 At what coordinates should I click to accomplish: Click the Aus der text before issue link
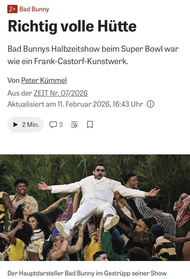click(20, 93)
